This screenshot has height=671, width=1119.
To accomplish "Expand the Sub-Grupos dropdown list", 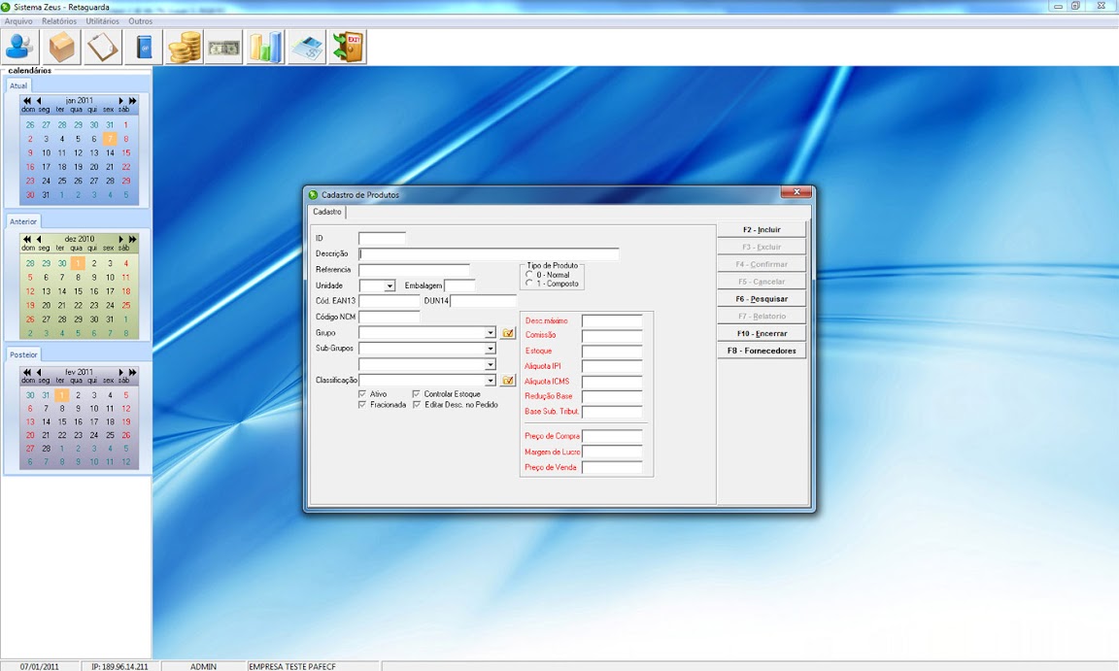I will point(491,349).
